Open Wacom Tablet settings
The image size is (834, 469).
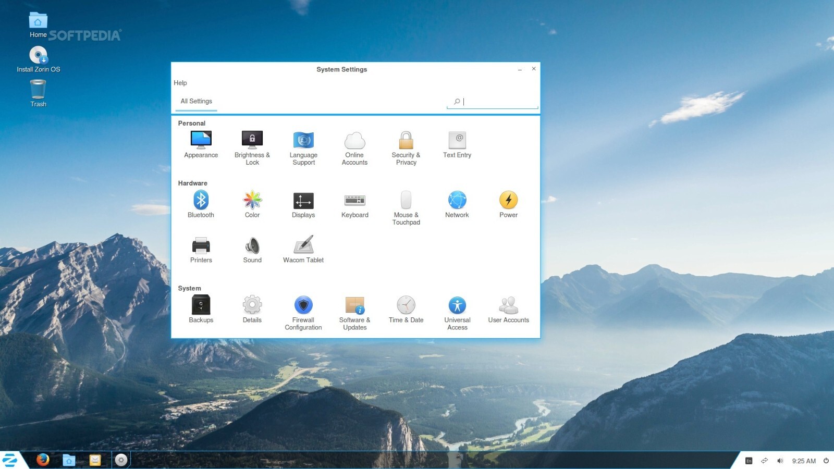pyautogui.click(x=303, y=250)
